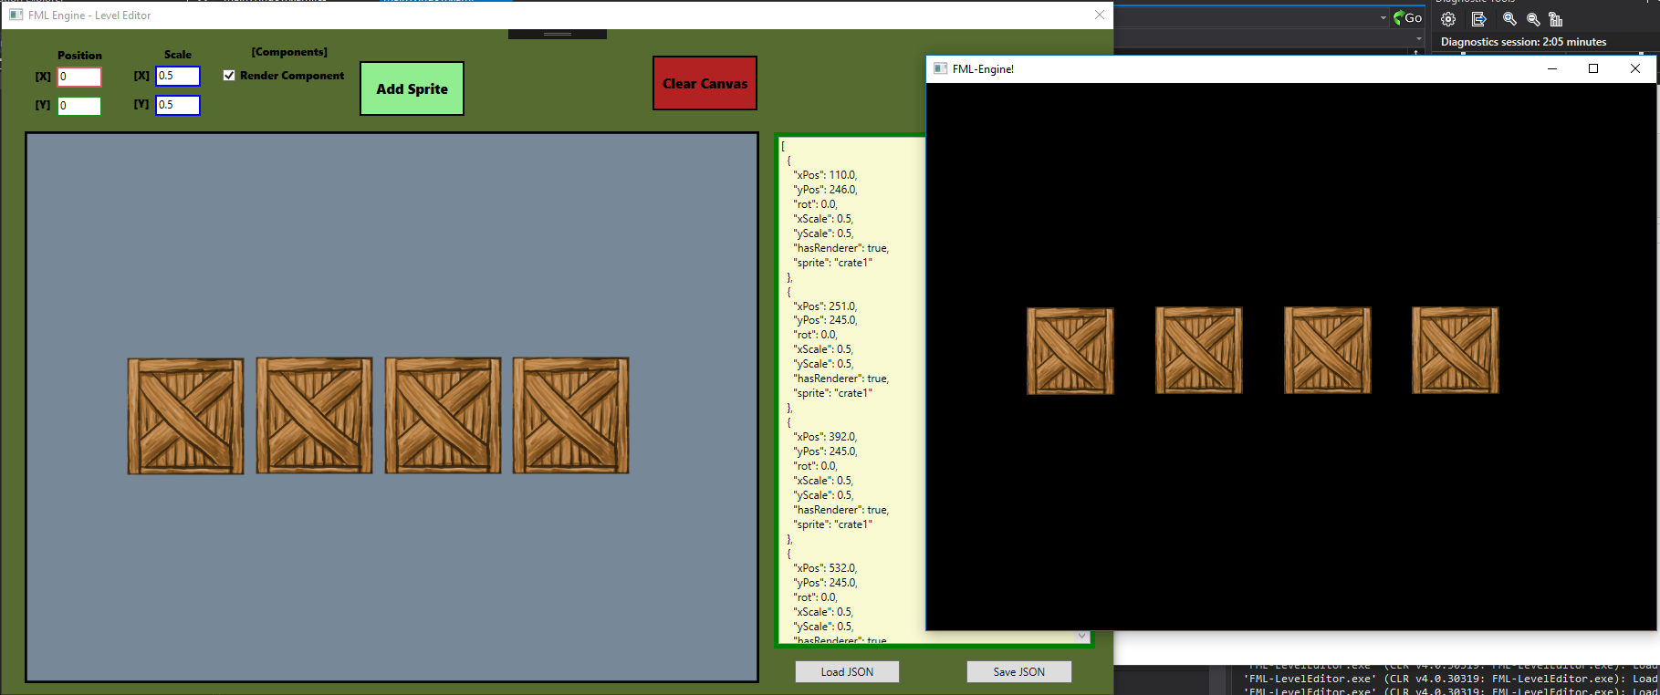Click the dark grip handle atop the editor
Viewport: 1660px width, 695px height.
coord(557,35)
